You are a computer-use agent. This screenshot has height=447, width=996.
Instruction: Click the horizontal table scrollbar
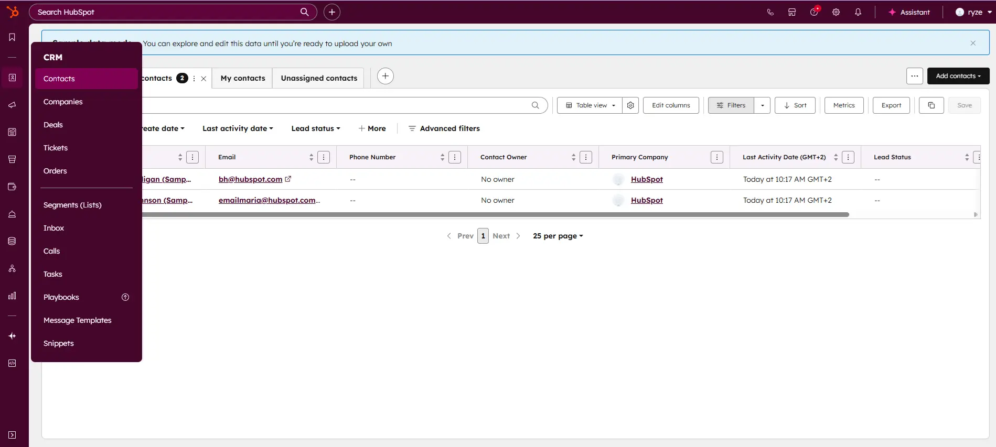coord(495,214)
